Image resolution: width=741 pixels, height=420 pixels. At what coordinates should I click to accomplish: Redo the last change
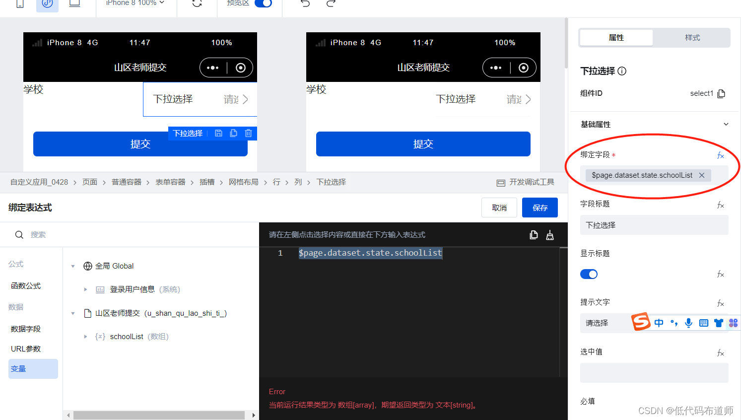coord(331,3)
